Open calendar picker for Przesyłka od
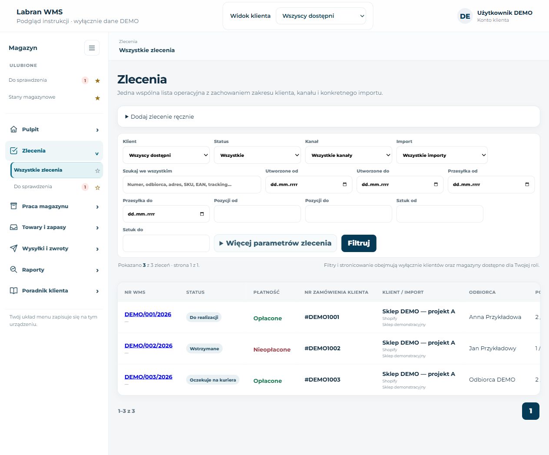 point(527,184)
